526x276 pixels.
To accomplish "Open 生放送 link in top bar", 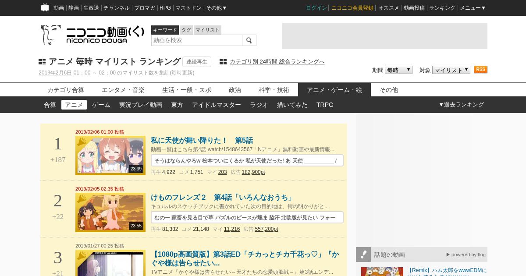I will pos(91,8).
